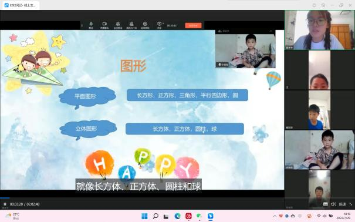Select the teacher's video thumbnail

tap(319, 30)
